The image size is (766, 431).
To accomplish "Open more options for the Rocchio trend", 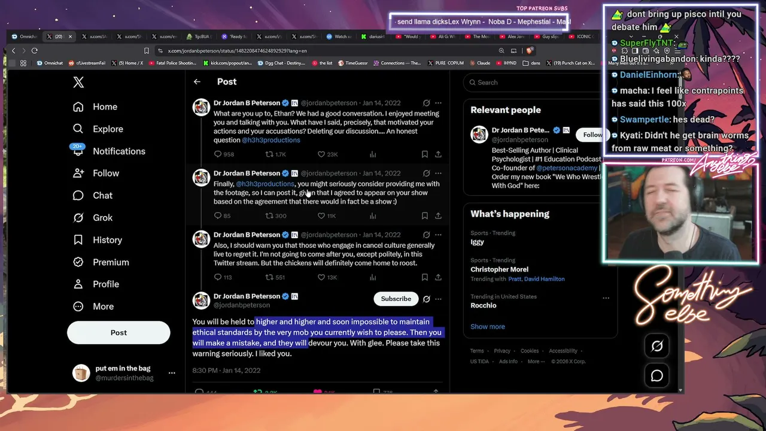I will point(606,298).
